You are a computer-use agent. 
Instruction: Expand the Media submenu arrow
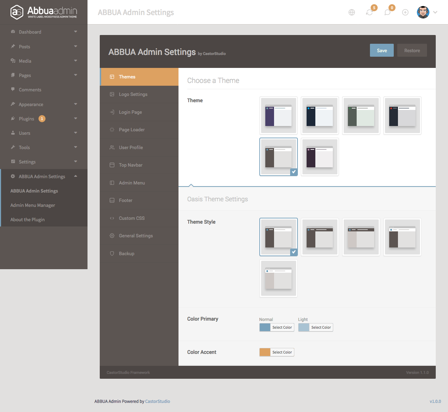point(76,61)
